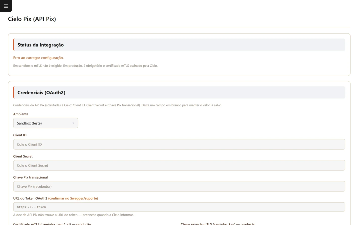The image size is (360, 225).
Task: Click the https://...token URL field
Action: (179, 207)
